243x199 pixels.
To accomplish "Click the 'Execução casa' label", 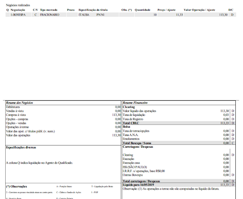I will (x=131, y=163).
